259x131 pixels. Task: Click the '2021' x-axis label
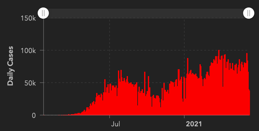194,124
